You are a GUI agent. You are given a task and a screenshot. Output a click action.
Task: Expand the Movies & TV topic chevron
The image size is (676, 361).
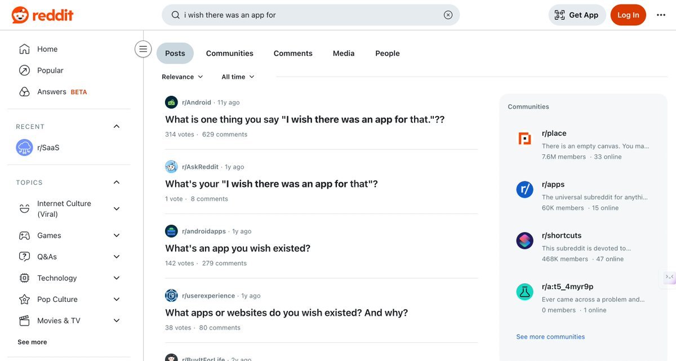pos(117,321)
